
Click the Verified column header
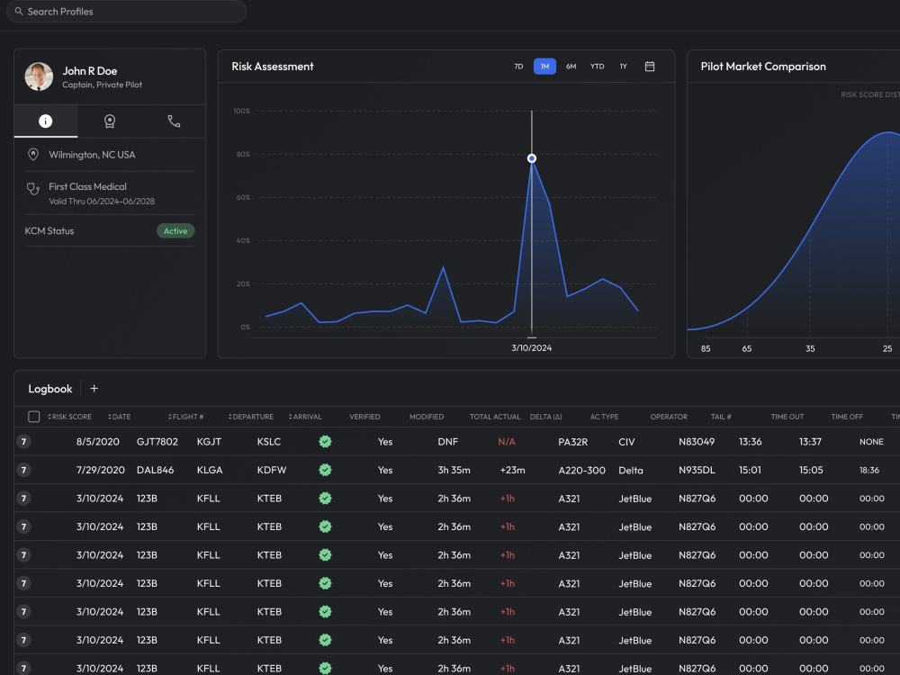coord(364,417)
